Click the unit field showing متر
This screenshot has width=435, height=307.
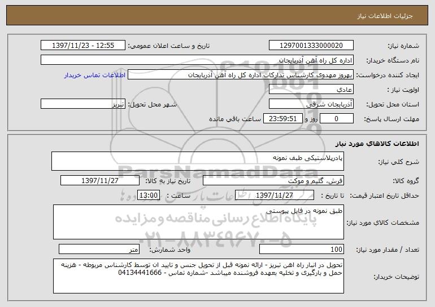point(99,249)
